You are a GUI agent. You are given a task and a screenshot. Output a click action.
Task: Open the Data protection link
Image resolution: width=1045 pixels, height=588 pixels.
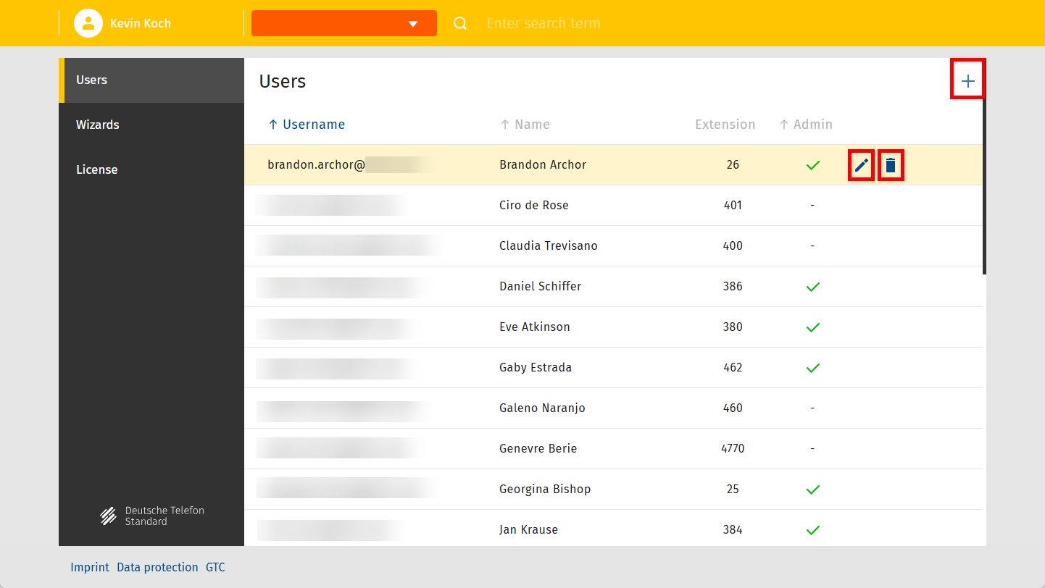tap(157, 567)
